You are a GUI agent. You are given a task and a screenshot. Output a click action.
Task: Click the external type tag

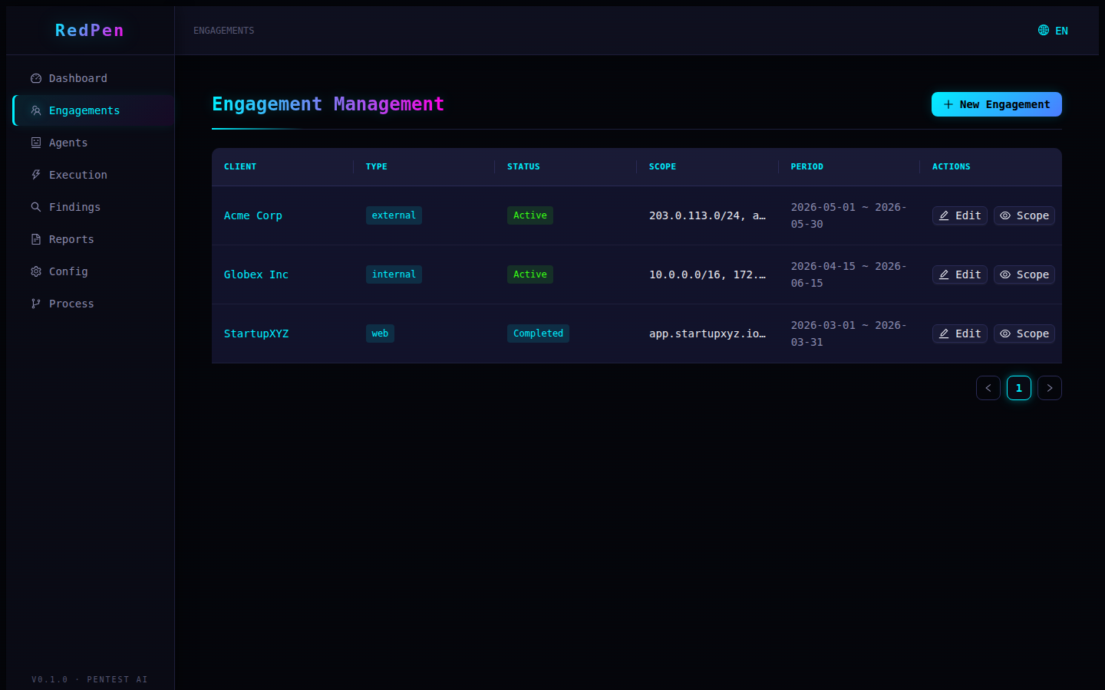pyautogui.click(x=394, y=215)
